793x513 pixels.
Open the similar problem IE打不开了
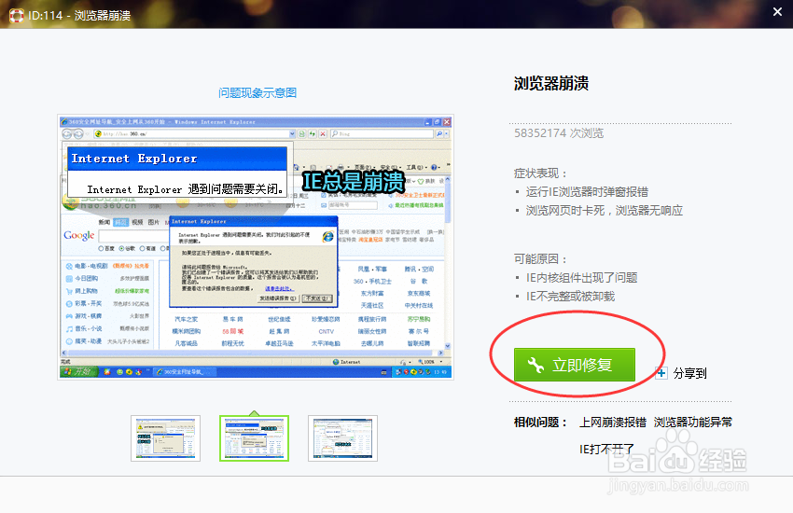point(606,449)
